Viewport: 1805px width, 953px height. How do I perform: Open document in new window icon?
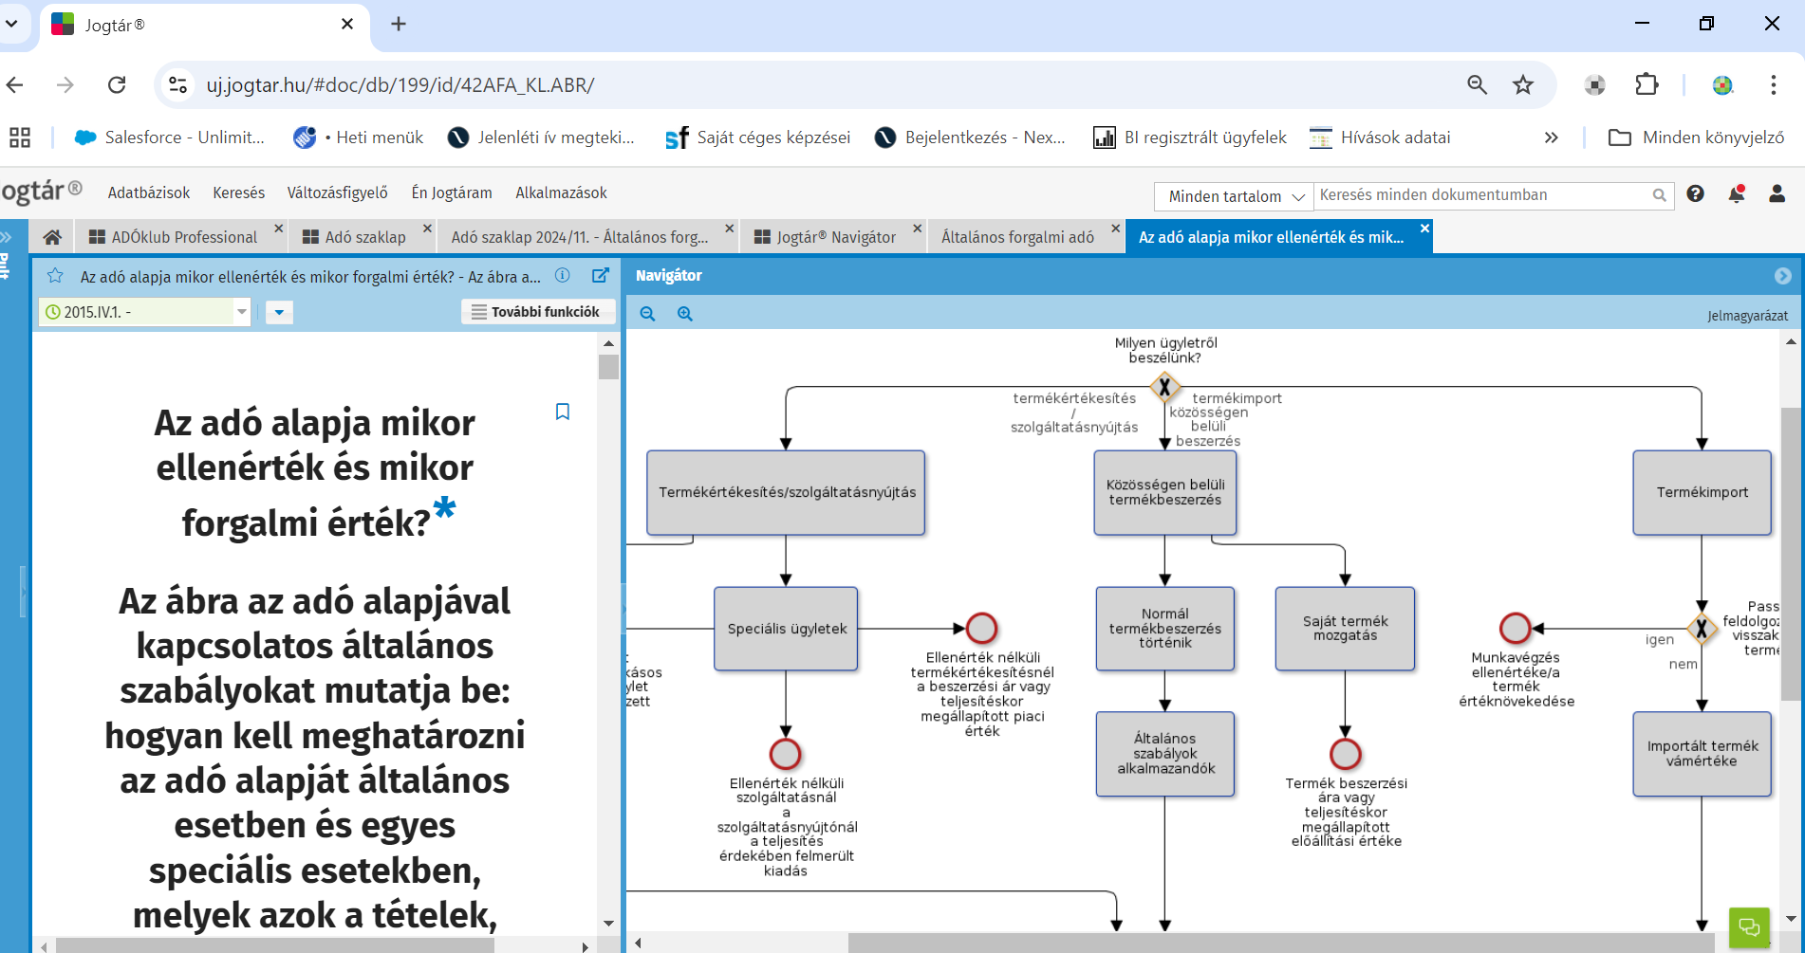(x=600, y=276)
